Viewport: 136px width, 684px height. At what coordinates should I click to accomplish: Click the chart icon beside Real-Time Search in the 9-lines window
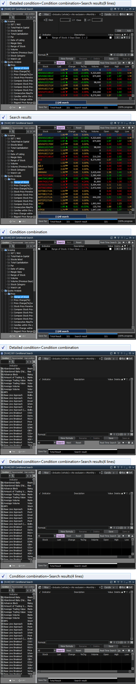pos(119,63)
